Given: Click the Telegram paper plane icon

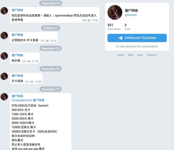Looking at the screenshot, I should tap(120, 38).
